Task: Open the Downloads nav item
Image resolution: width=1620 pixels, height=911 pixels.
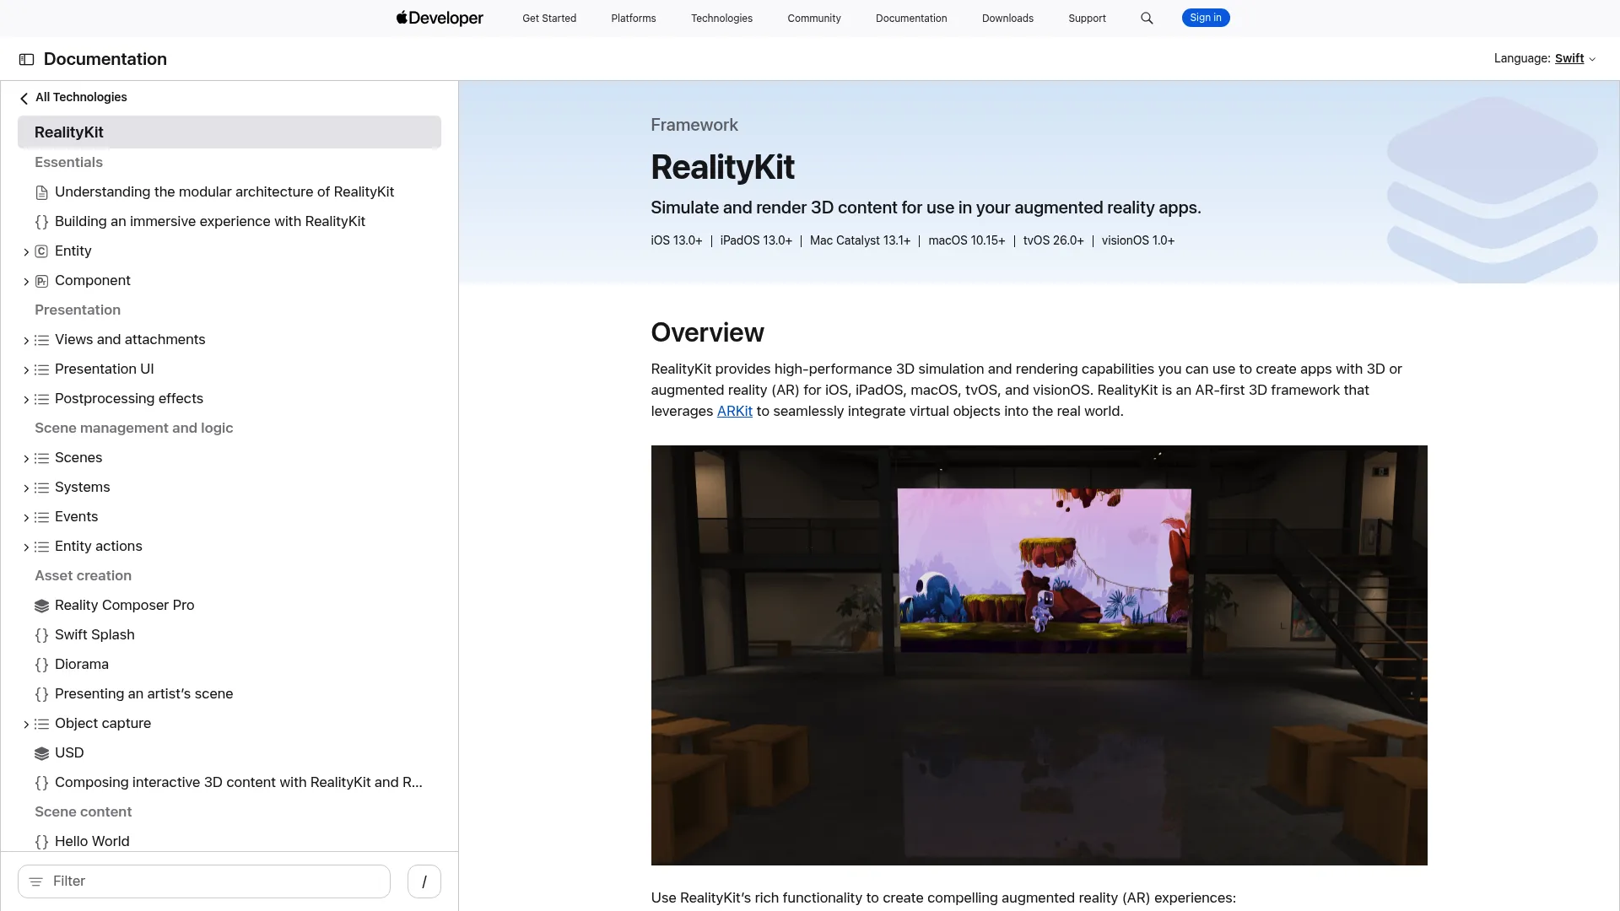Action: point(1007,18)
